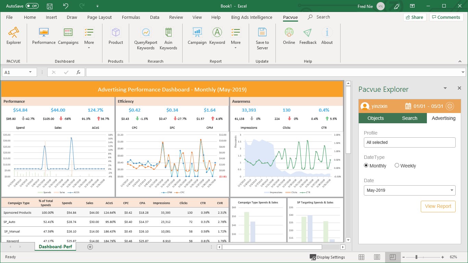
Task: Switch to the Formulas ribbon tab
Action: point(131,17)
